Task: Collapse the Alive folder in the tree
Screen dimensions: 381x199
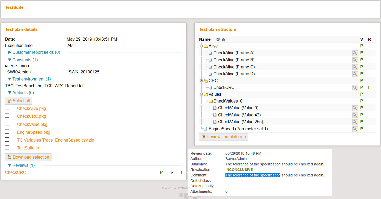Action: (201, 46)
